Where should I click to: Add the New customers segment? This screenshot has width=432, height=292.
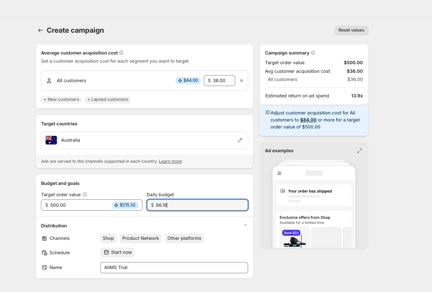tap(62, 99)
